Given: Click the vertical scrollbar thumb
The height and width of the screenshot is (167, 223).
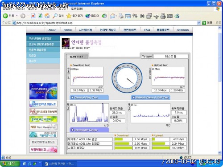Looking at the screenshot, I should coord(220,57).
